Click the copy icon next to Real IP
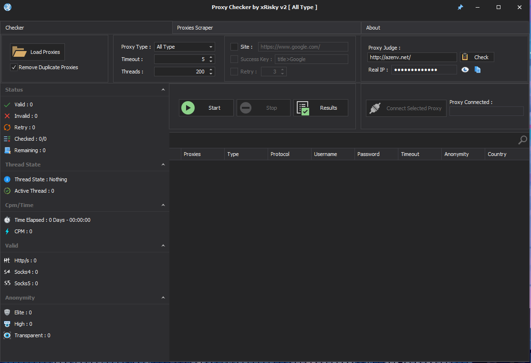The height and width of the screenshot is (363, 531). (478, 70)
